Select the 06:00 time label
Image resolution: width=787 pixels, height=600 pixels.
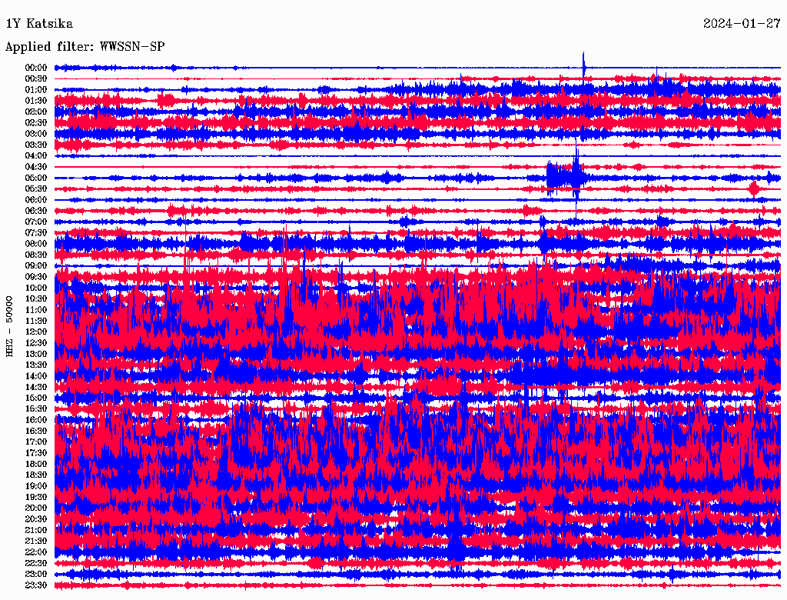pos(36,199)
